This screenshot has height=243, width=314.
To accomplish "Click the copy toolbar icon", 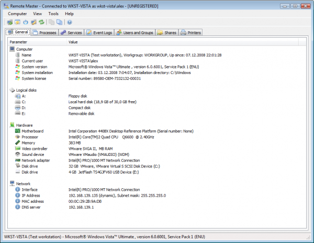I will click(51, 22).
